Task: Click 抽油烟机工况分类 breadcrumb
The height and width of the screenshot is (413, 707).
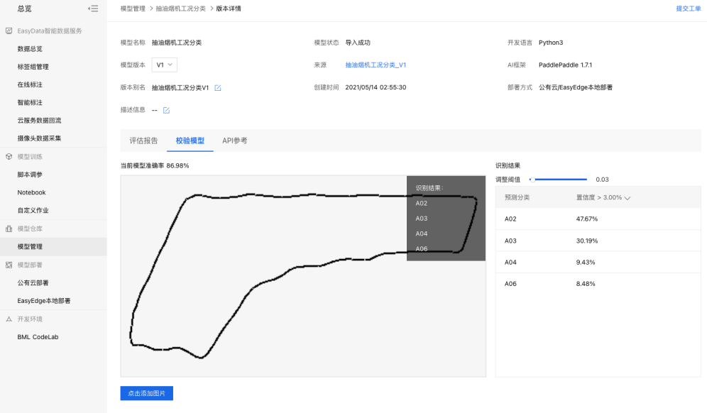Action: [x=180, y=9]
